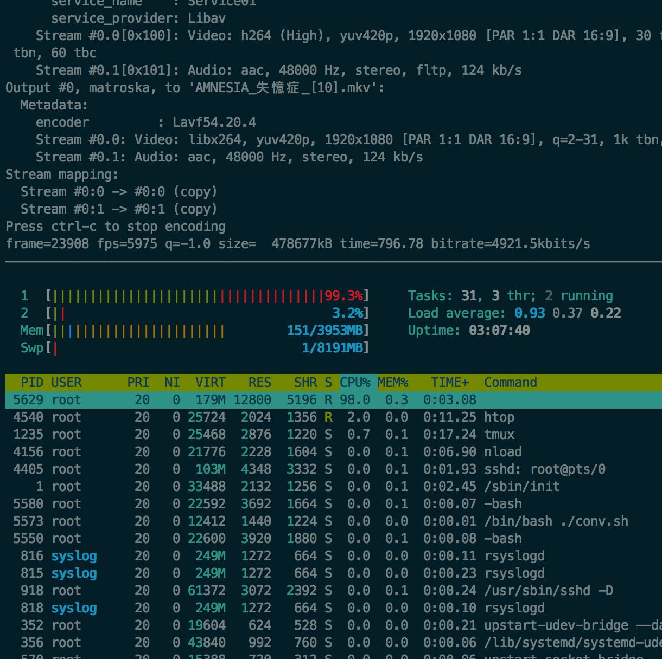Select the /lib/systemd/systemd-udev process row
The image size is (662, 659).
tap(334, 643)
